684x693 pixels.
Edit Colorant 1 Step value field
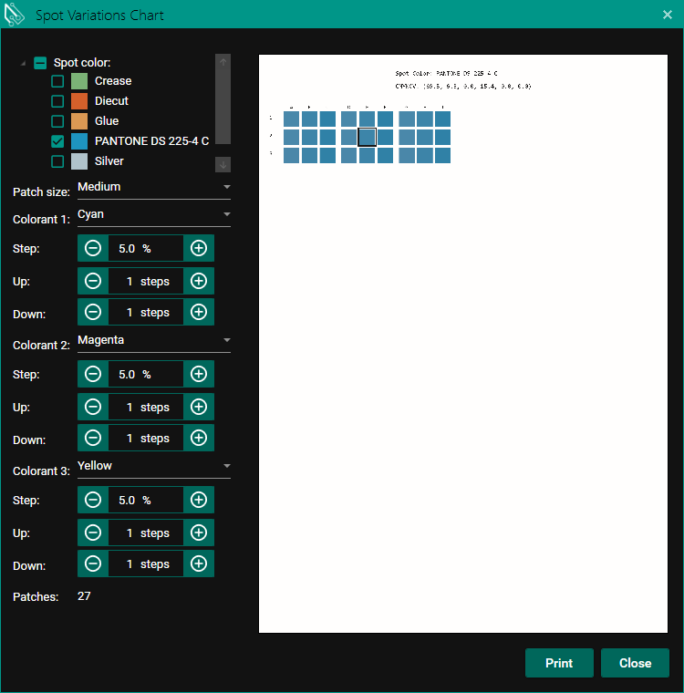tap(146, 248)
